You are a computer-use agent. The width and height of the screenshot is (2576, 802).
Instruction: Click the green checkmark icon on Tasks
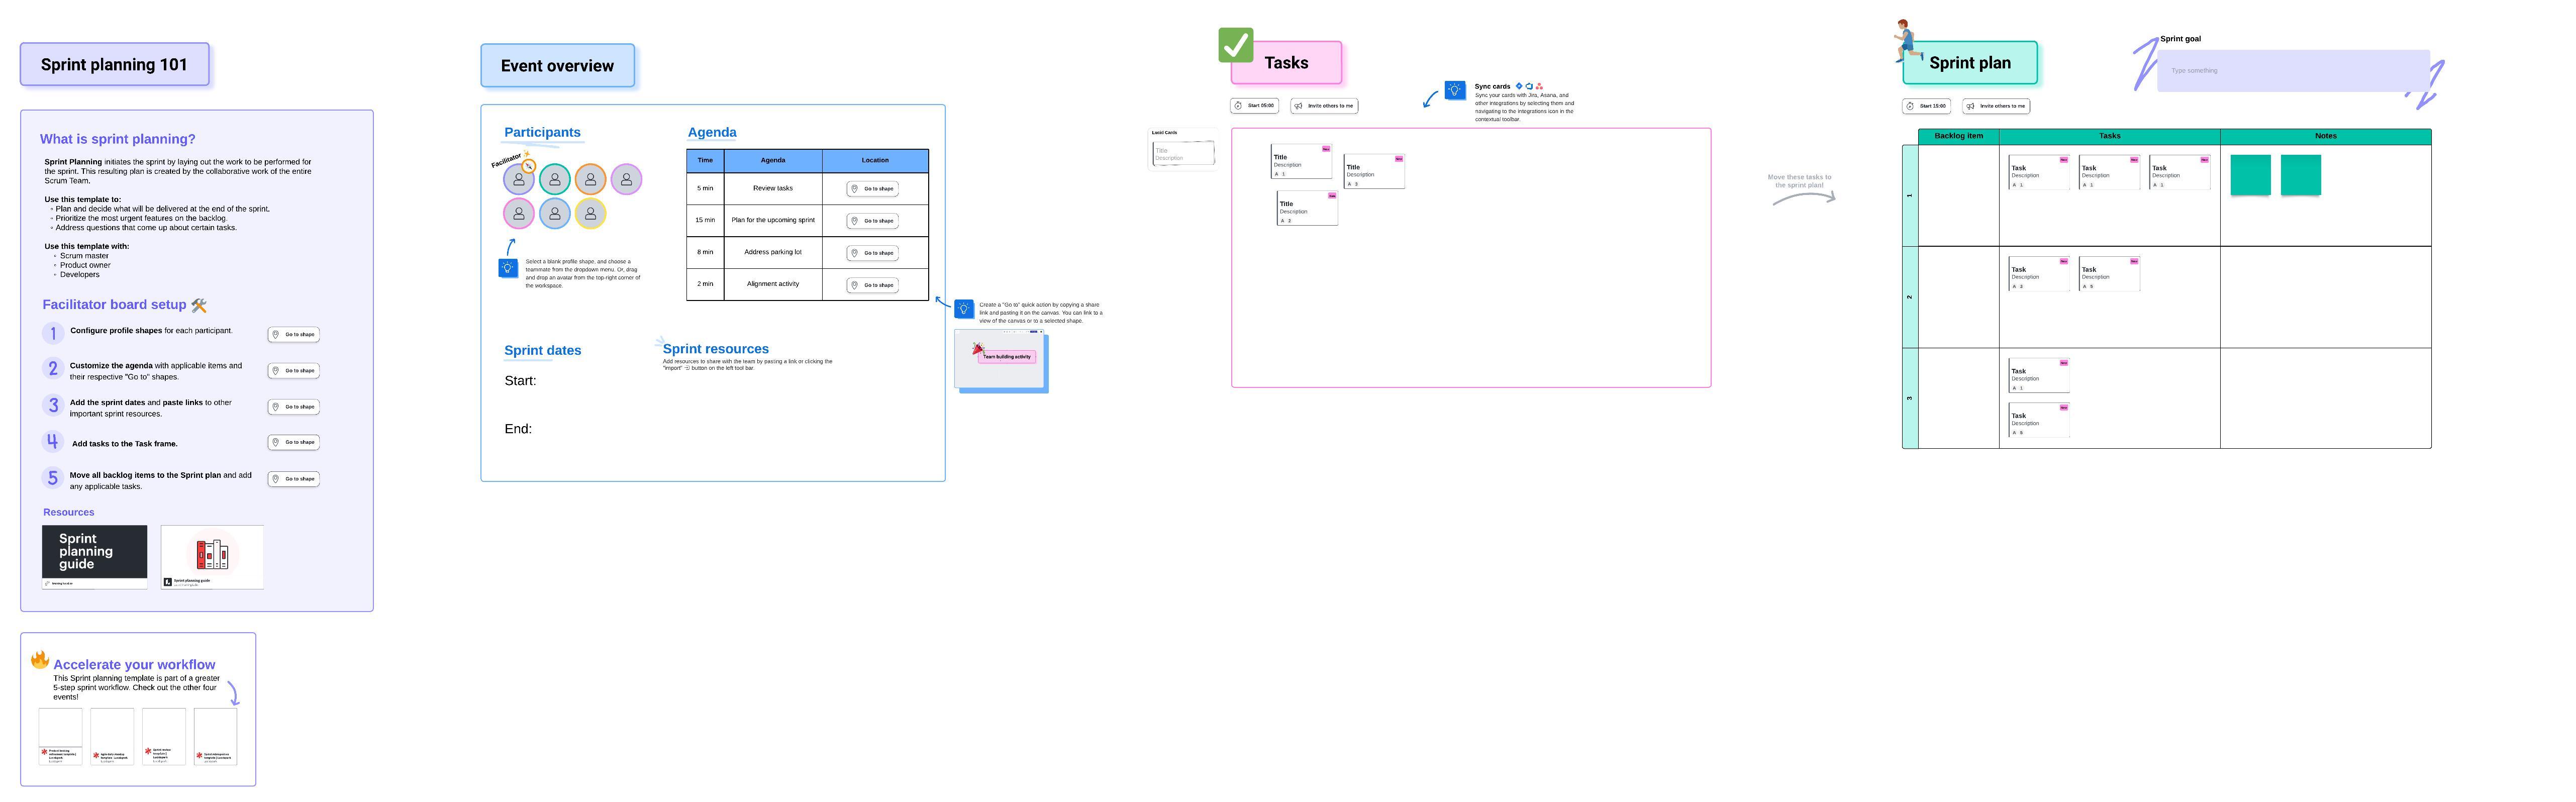[x=1236, y=45]
